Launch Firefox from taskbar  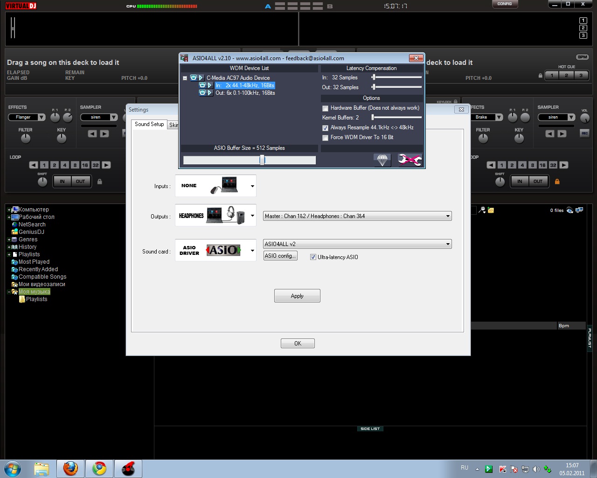pyautogui.click(x=70, y=469)
